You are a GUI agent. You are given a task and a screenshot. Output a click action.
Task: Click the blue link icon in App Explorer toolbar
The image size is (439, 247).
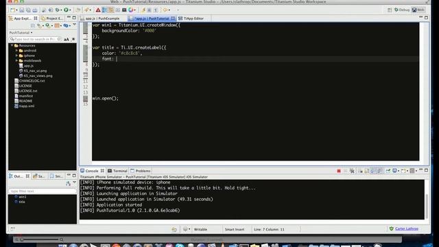click(x=66, y=25)
